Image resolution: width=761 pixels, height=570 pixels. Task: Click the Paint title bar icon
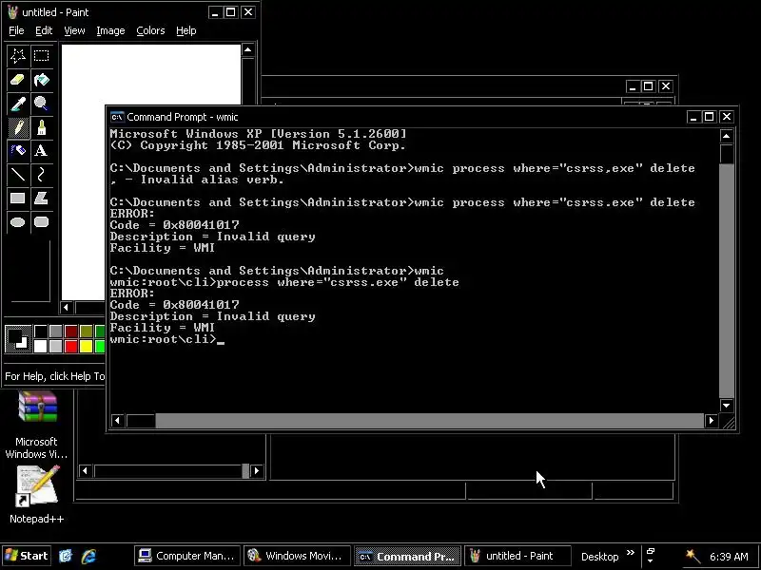click(12, 12)
